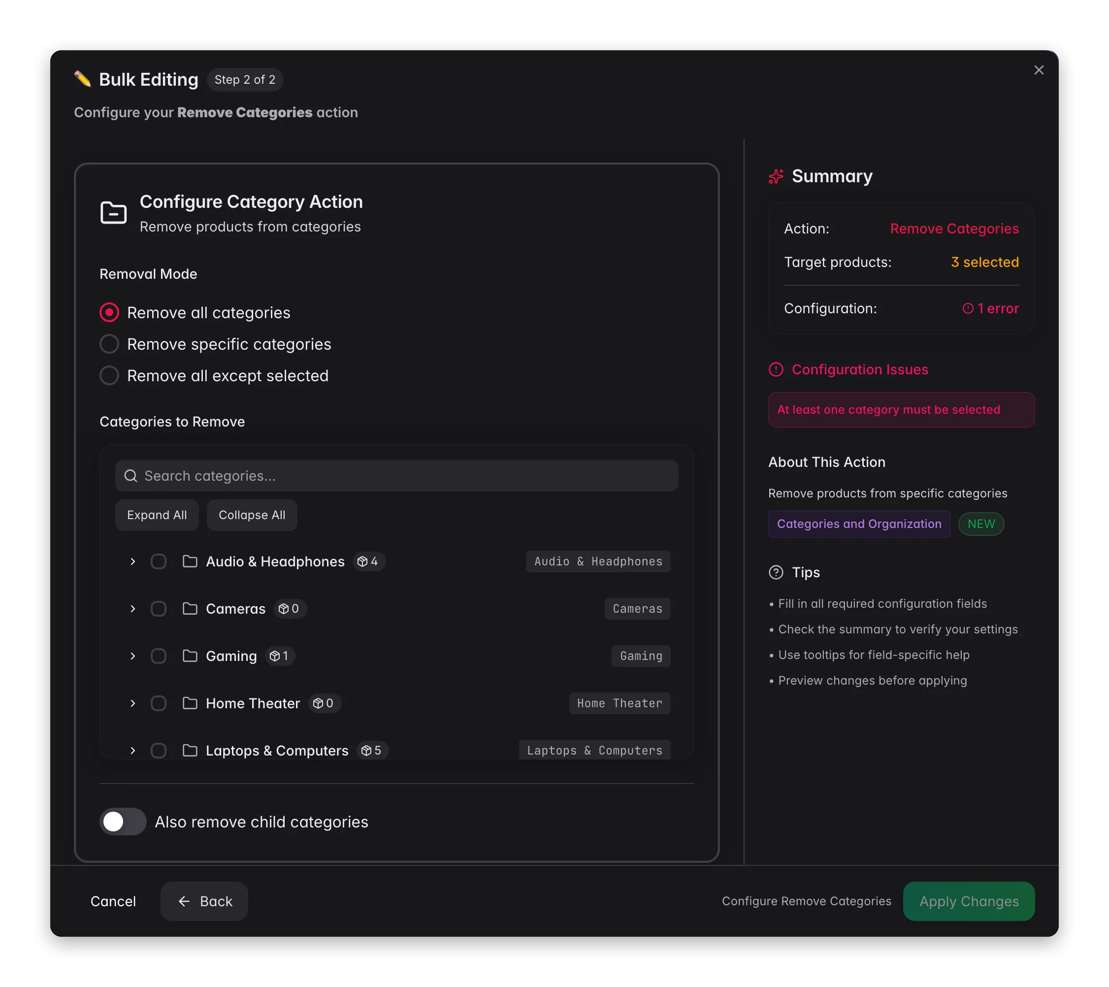Click the Audio & Headphones folder icon
The height and width of the screenshot is (987, 1109).
point(190,561)
